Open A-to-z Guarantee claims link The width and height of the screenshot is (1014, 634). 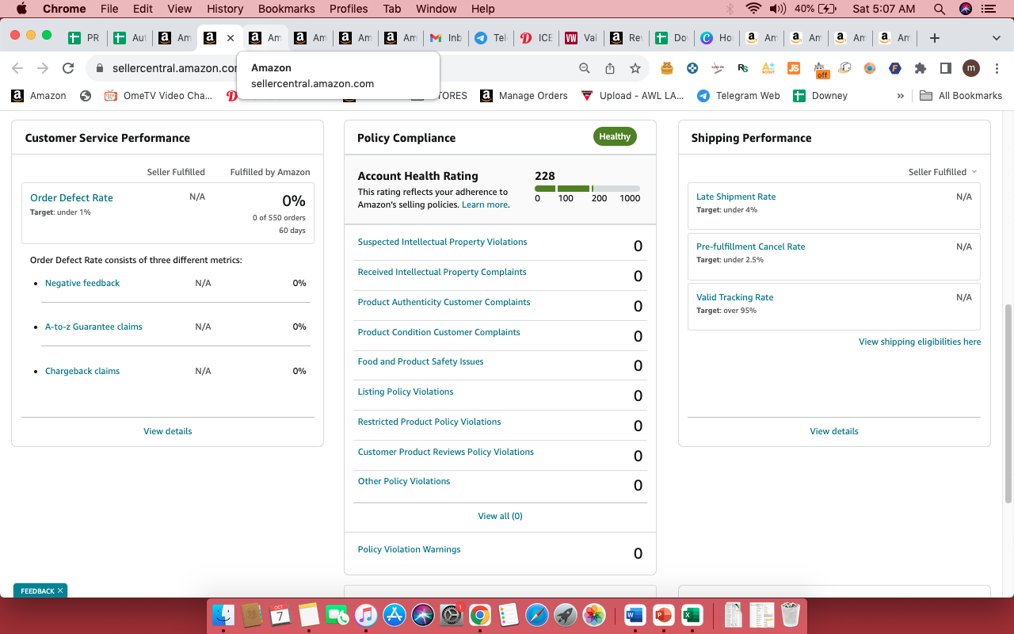click(x=93, y=327)
